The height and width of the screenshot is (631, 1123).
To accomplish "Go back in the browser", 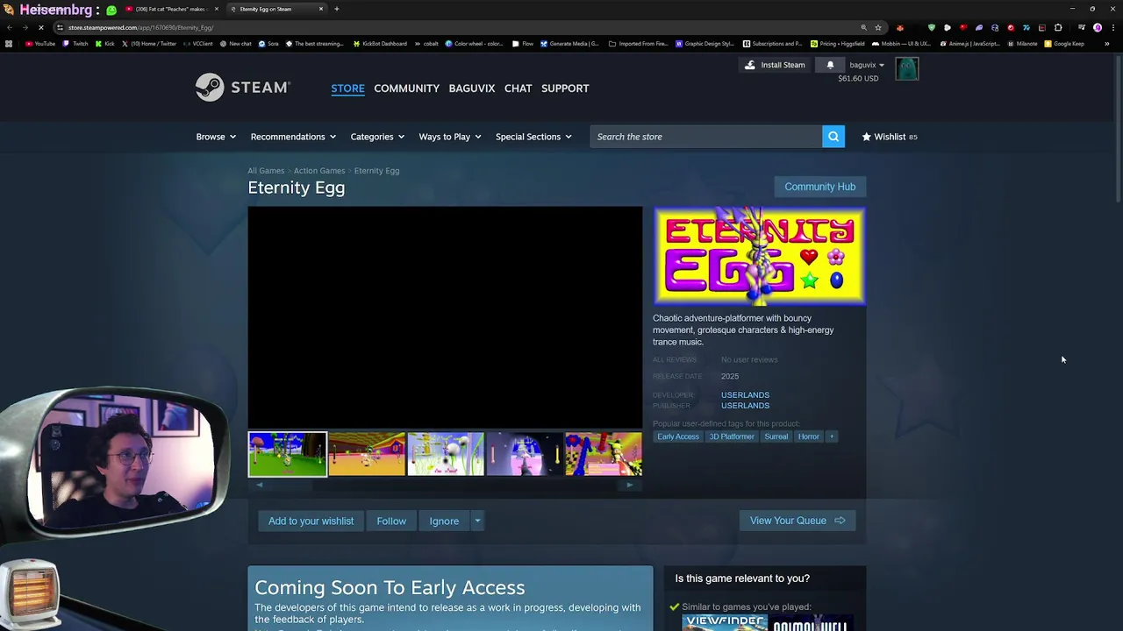I will (8, 27).
